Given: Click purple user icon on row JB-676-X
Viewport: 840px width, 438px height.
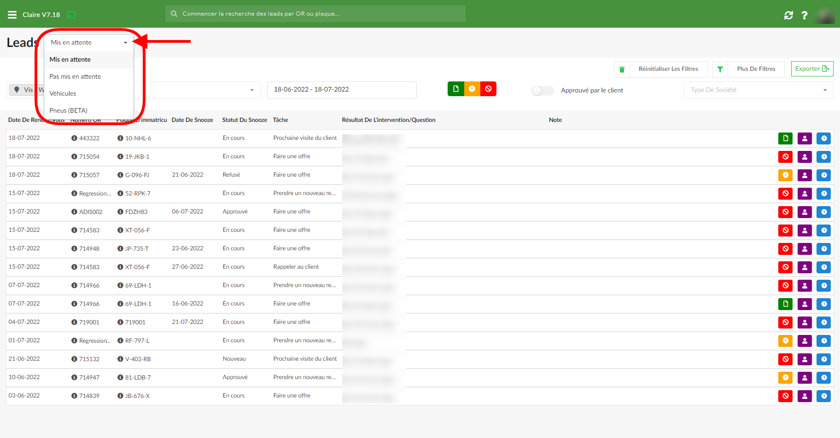Looking at the screenshot, I should pos(805,396).
